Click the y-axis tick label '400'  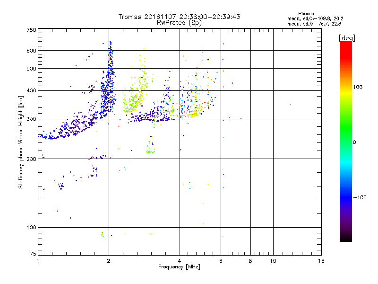tap(31, 91)
